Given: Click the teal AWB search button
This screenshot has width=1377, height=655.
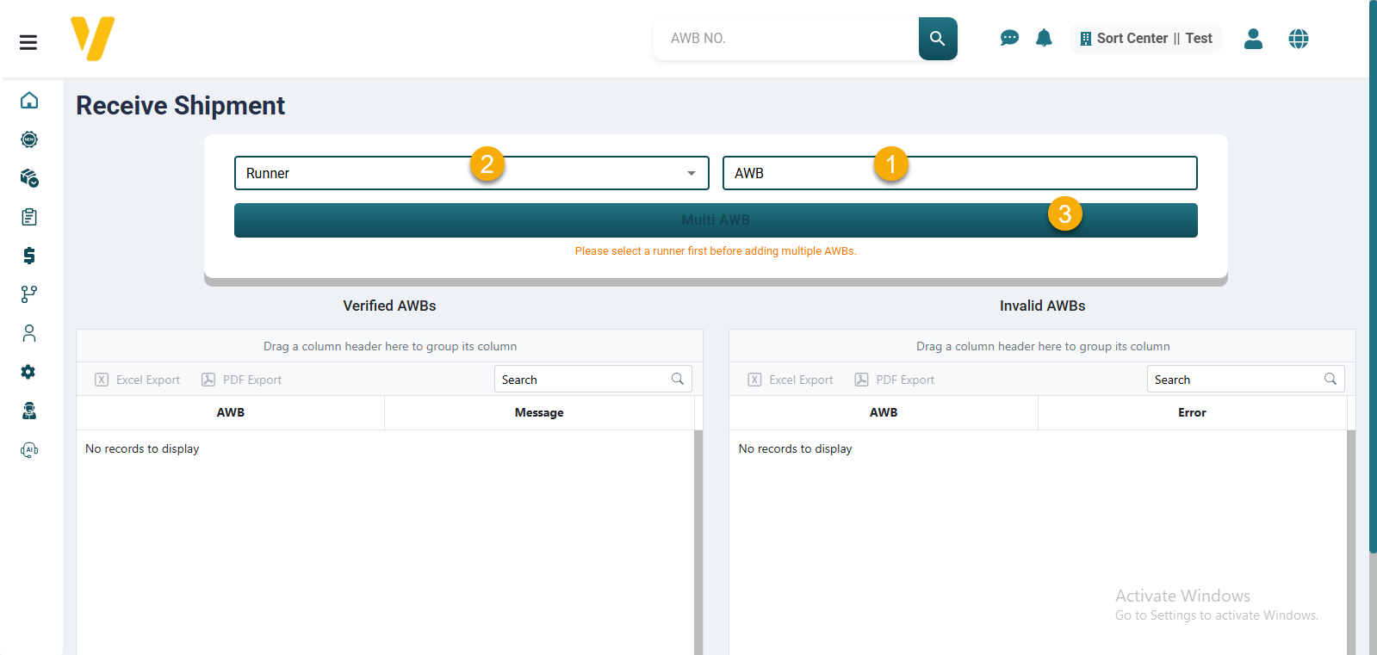Looking at the screenshot, I should 938,39.
